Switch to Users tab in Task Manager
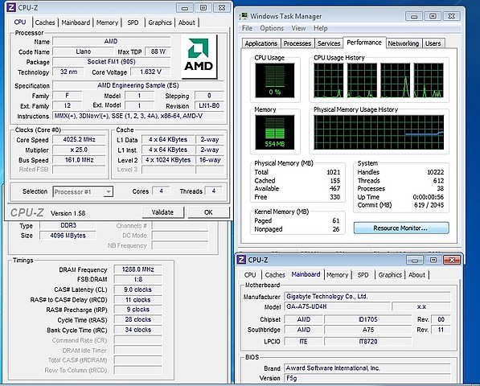480x386 pixels. tap(433, 43)
